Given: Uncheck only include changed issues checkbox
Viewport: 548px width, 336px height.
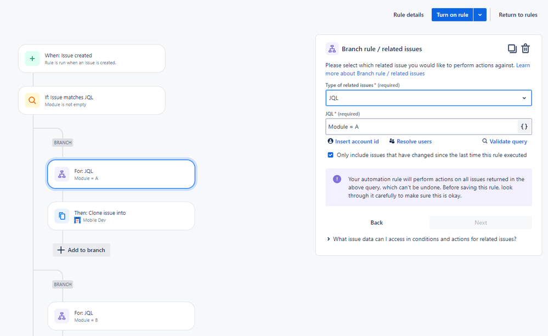Looking at the screenshot, I should pos(330,155).
